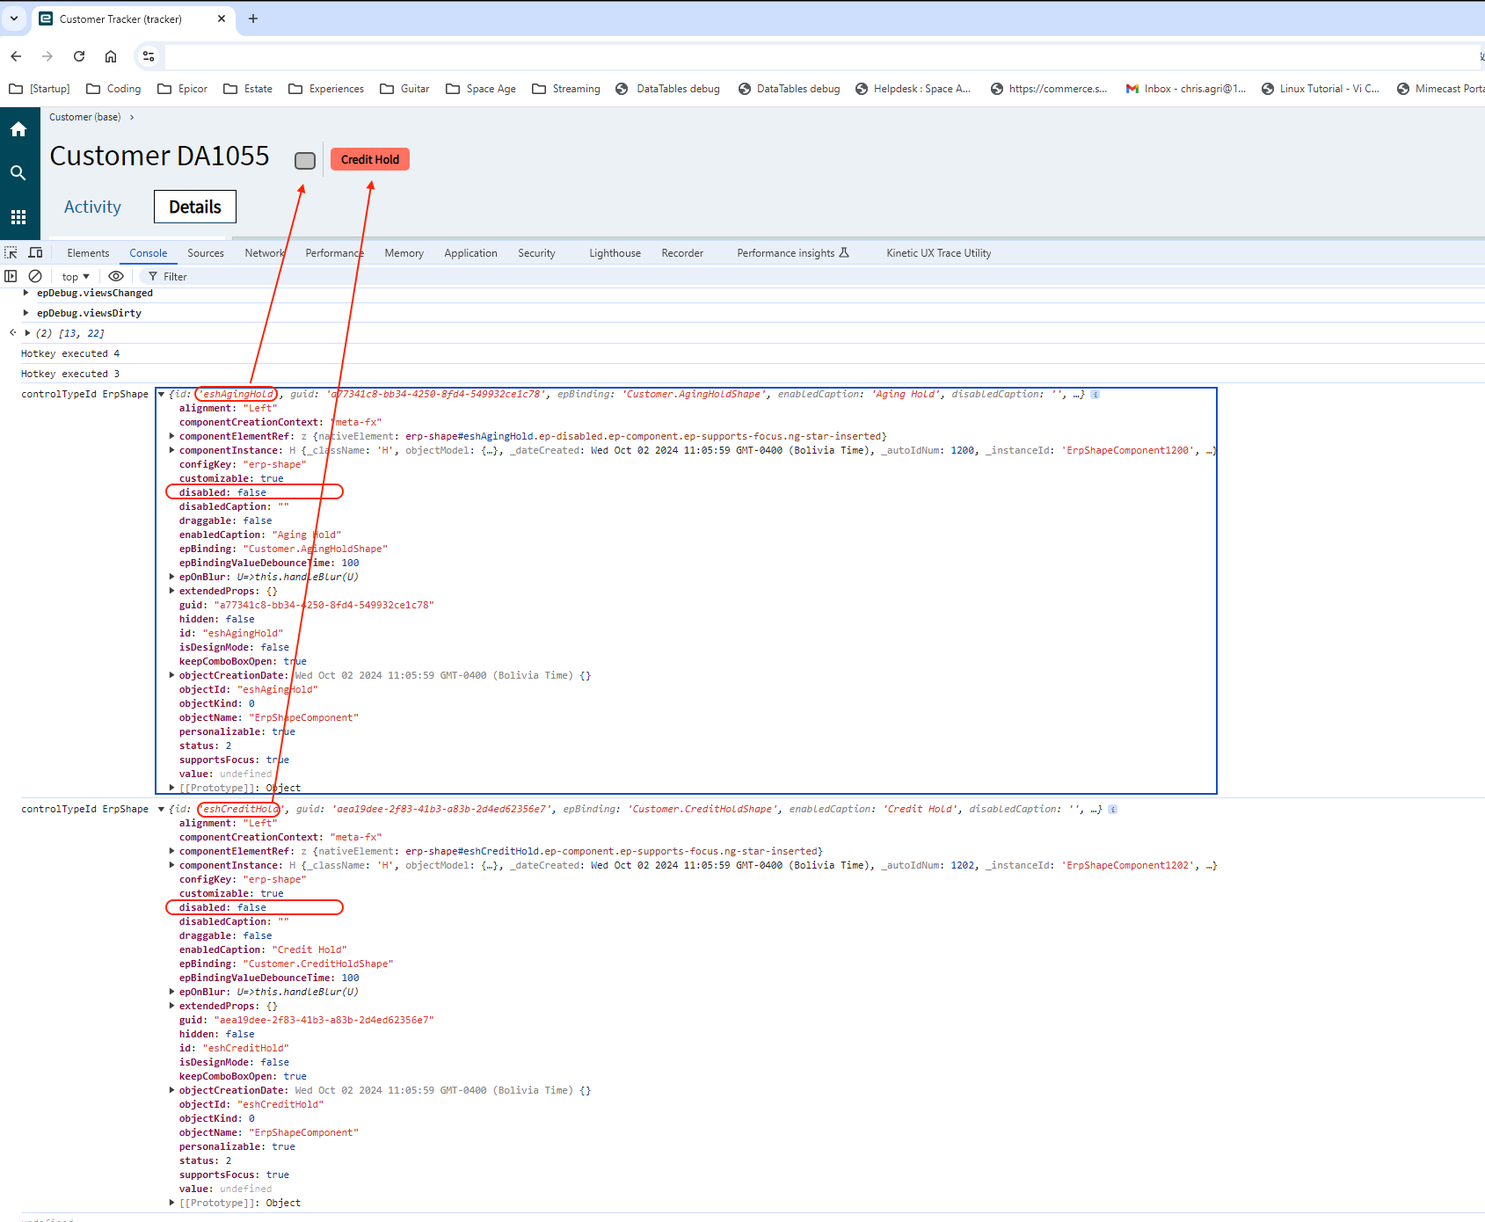Open the Security tab
The height and width of the screenshot is (1222, 1485).
coord(536,253)
